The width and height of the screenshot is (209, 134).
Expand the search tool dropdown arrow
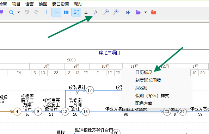tap(19, 12)
